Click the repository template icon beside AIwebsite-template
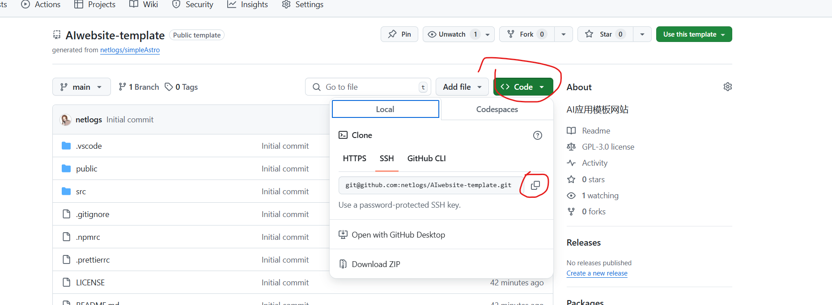832x305 pixels. [x=57, y=34]
